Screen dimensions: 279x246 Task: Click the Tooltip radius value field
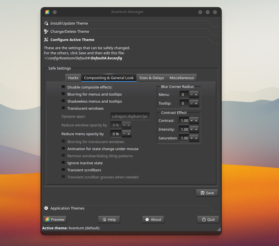(184, 103)
